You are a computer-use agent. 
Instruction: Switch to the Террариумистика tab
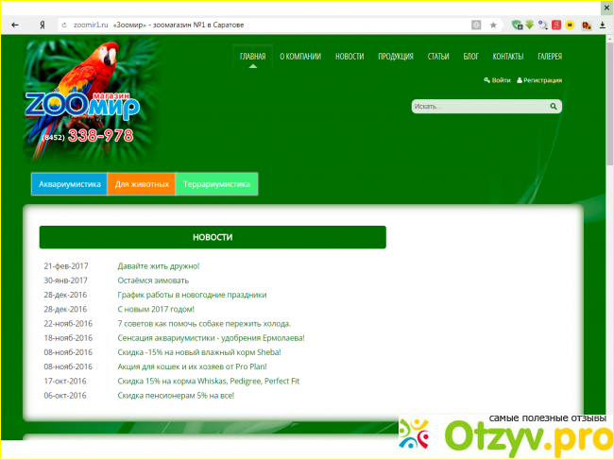pyautogui.click(x=216, y=184)
